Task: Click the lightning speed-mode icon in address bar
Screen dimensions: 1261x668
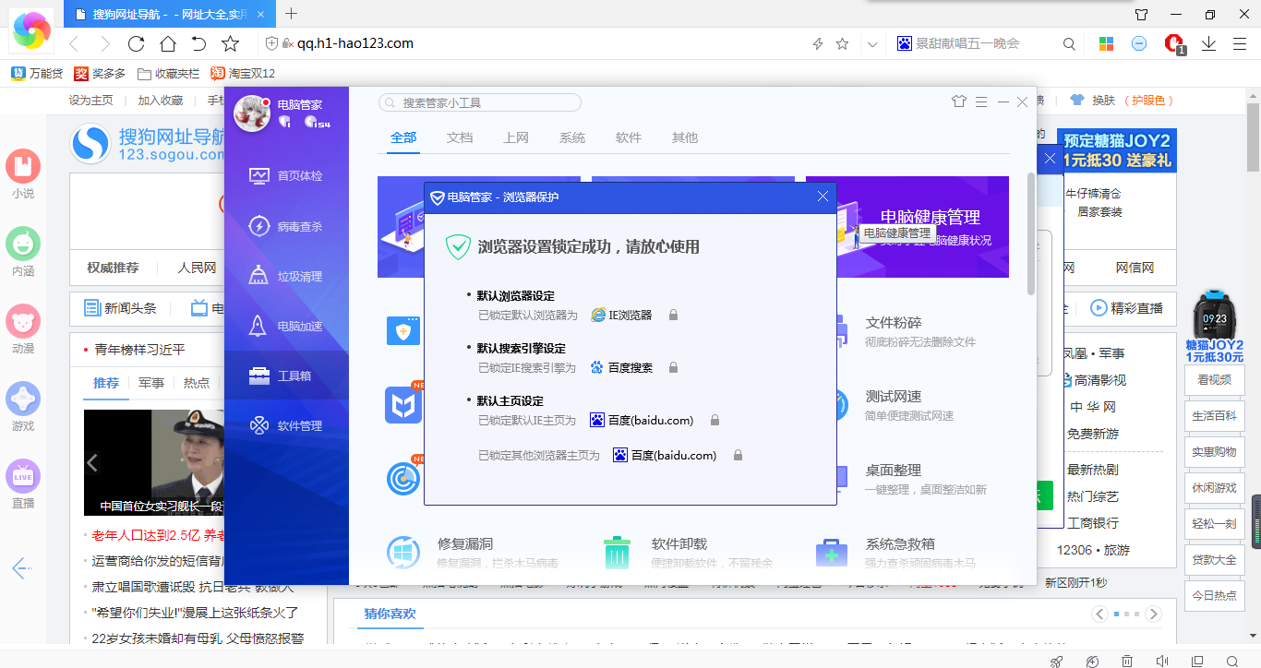Action: (x=817, y=43)
